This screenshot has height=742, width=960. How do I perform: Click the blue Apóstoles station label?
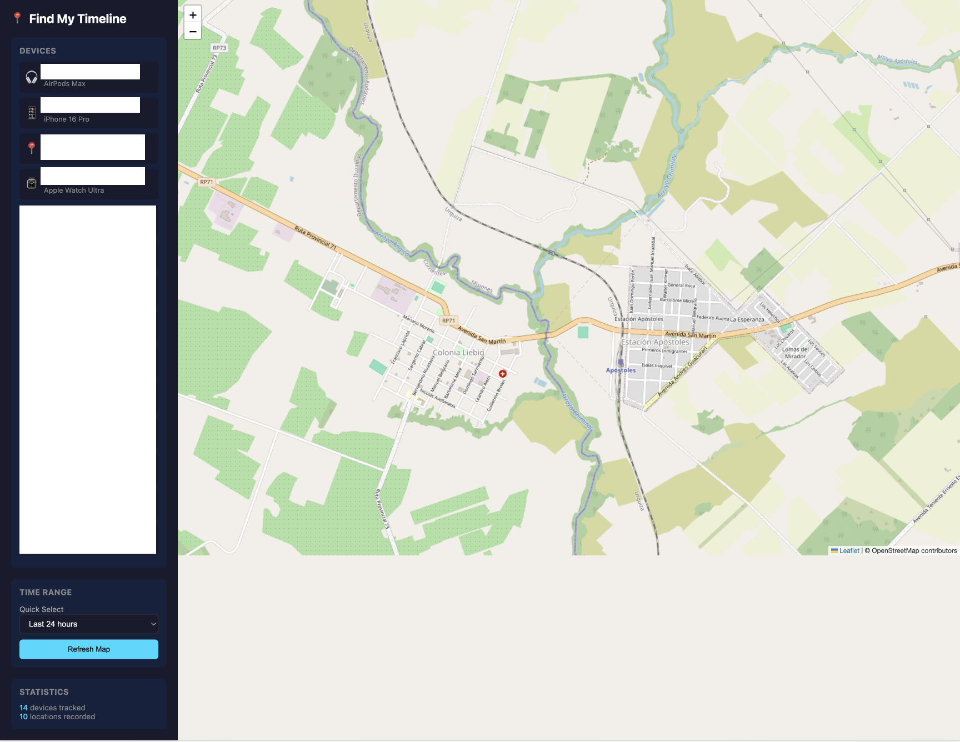621,370
